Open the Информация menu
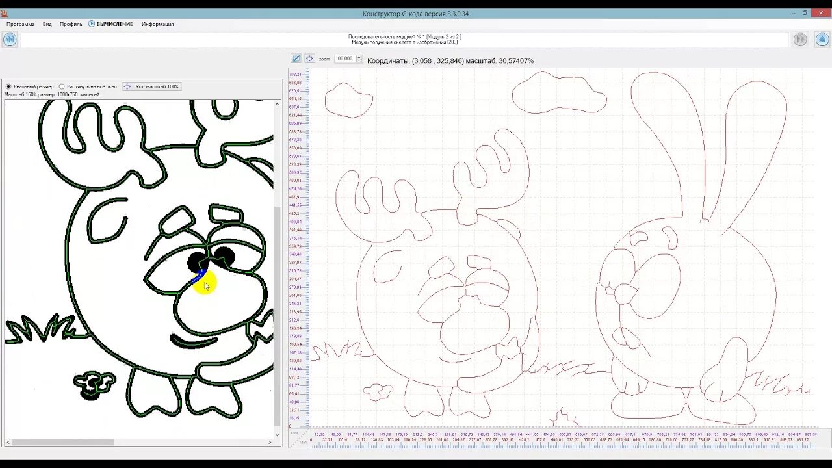Image resolution: width=832 pixels, height=468 pixels. 158,24
